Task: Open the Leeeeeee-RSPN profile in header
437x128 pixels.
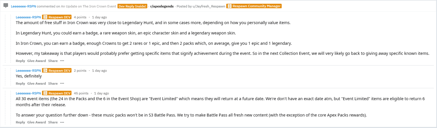Action: (23, 6)
